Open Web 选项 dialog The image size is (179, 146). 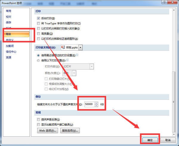coord(48,130)
